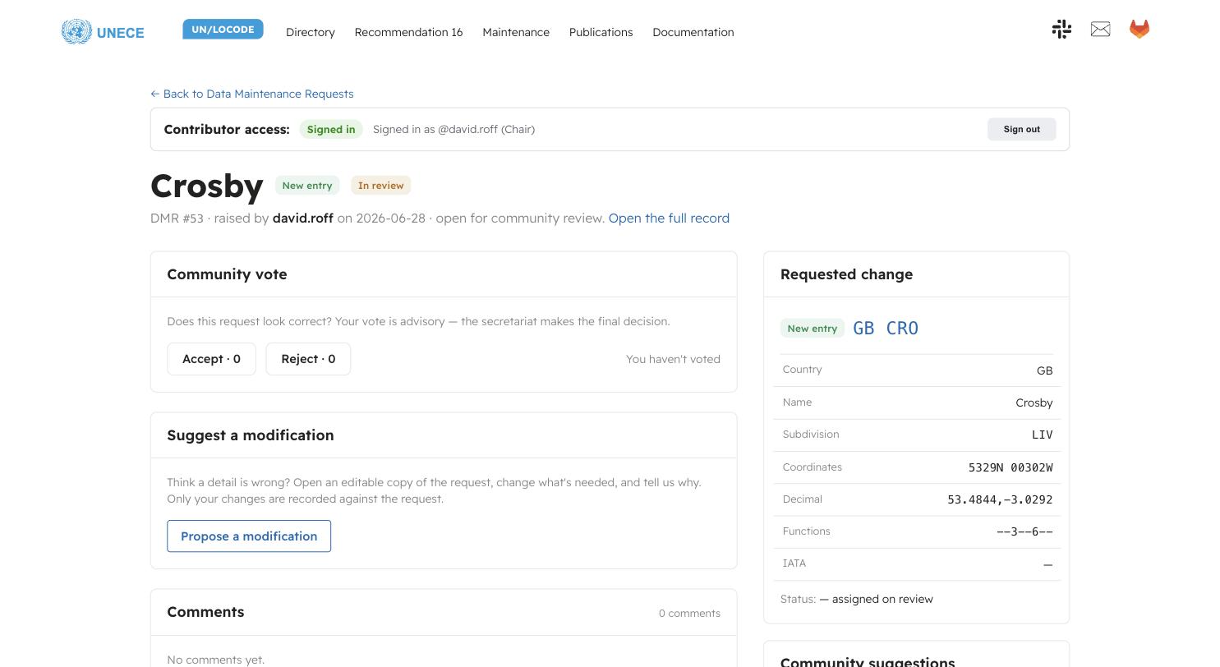
Task: Open the full record link
Action: tap(669, 218)
